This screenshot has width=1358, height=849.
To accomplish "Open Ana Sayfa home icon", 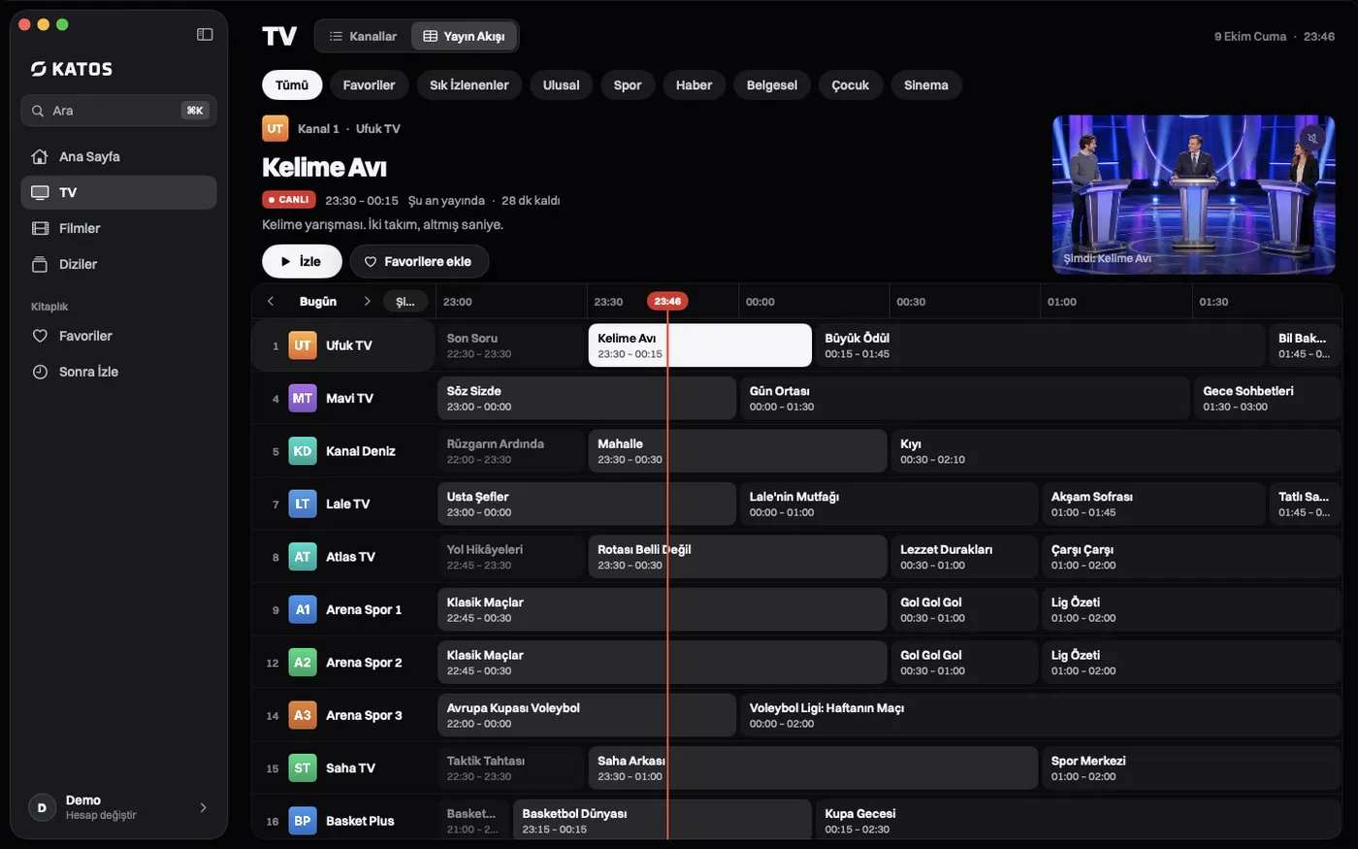I will (40, 156).
